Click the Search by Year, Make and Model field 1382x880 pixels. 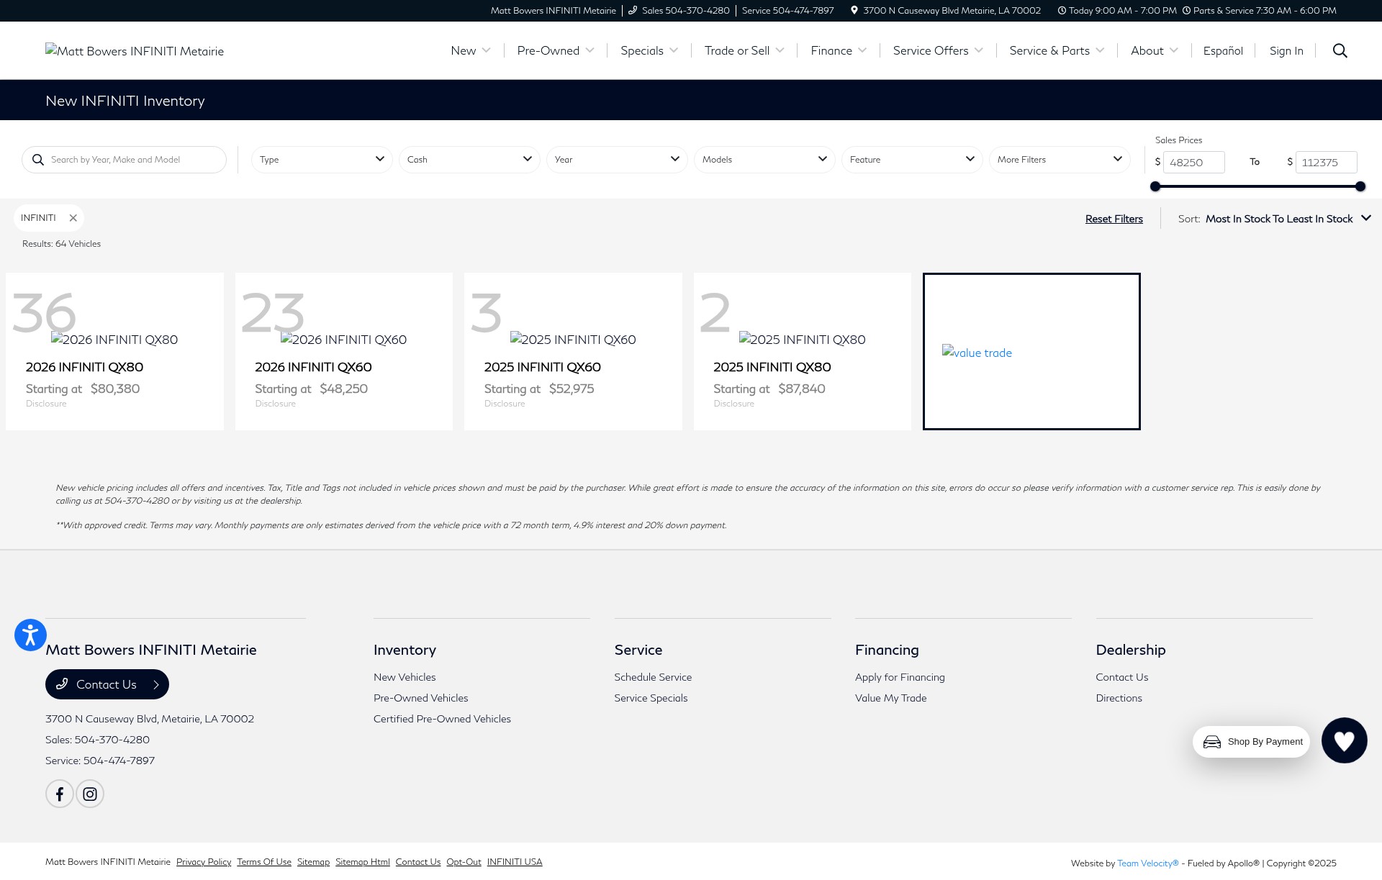point(124,160)
